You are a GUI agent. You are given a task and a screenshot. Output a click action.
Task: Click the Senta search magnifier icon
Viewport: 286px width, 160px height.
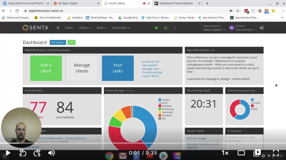pos(58,28)
